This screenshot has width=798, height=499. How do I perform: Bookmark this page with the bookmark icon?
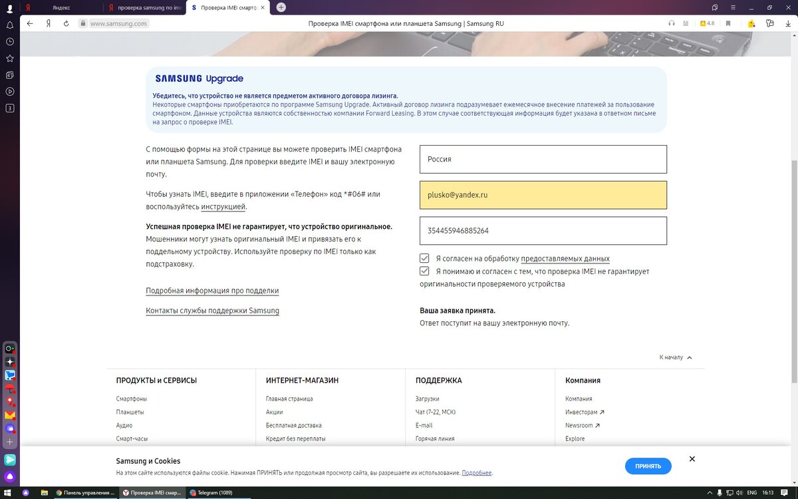[728, 23]
